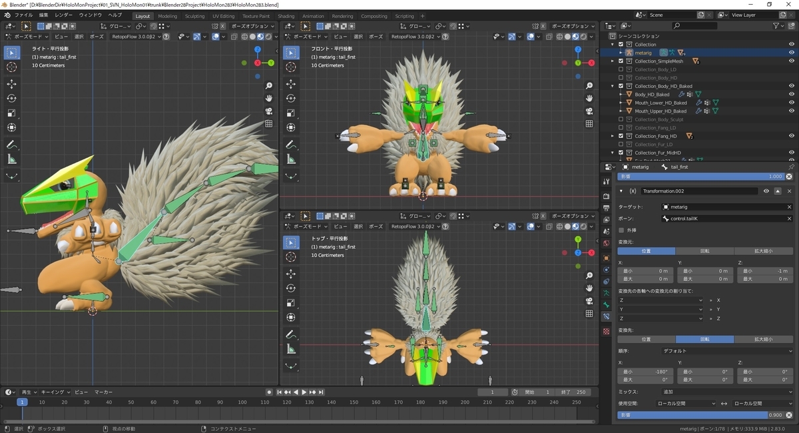This screenshot has height=433, width=799.
Task: Select the Rotate tool in the left viewport
Action: coord(12,98)
